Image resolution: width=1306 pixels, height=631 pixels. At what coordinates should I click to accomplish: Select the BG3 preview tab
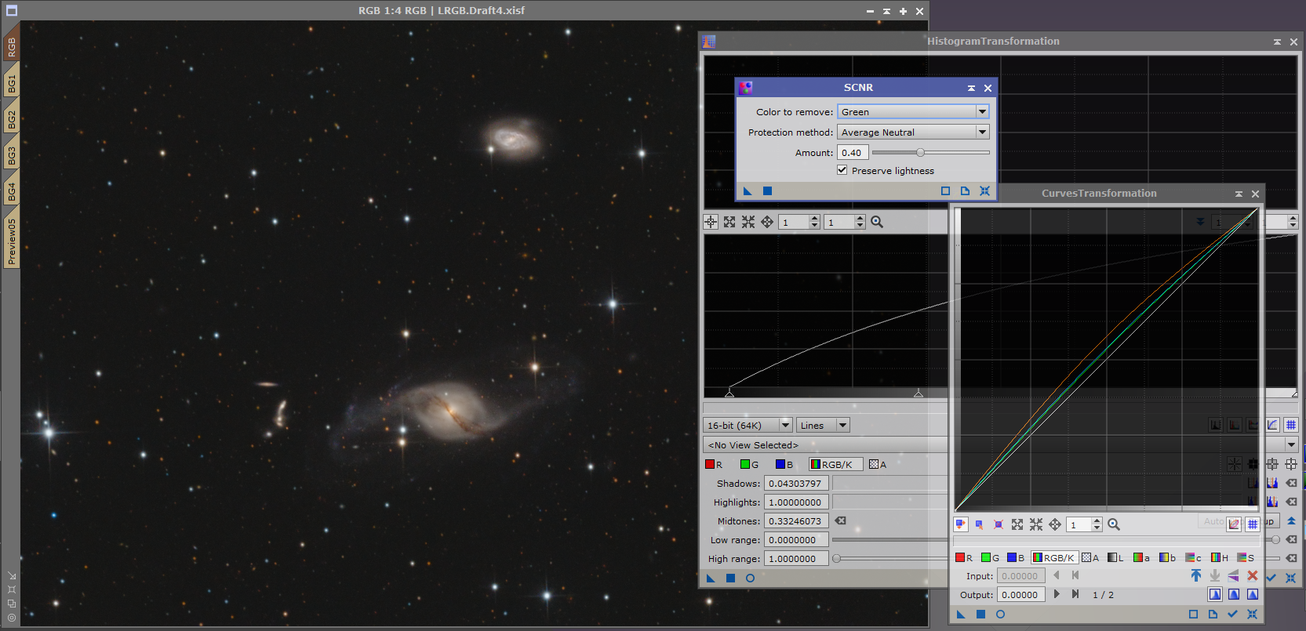click(11, 155)
